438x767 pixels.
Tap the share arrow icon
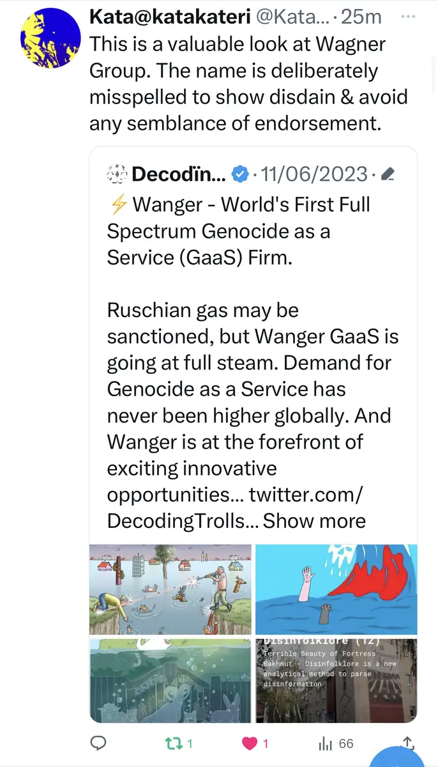pyautogui.click(x=406, y=743)
